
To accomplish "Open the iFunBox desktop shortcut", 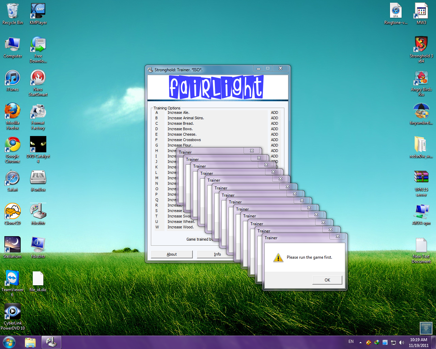I will coord(38,181).
